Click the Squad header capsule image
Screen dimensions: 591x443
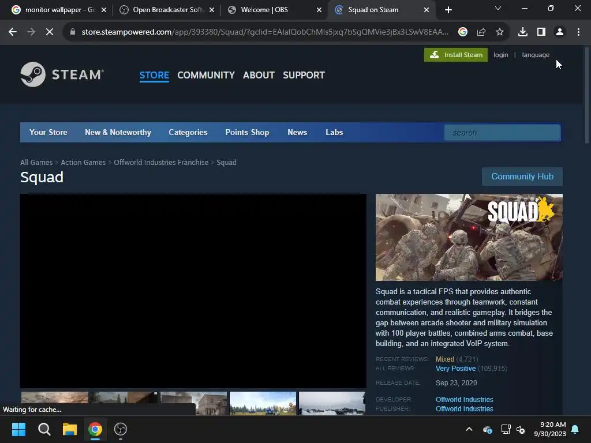(x=469, y=237)
